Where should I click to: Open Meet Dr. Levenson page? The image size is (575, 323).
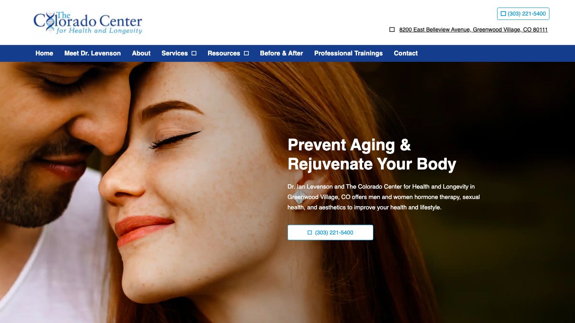coord(93,53)
